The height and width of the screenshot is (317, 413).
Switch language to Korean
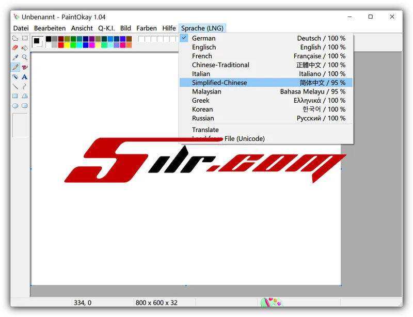pyautogui.click(x=266, y=109)
